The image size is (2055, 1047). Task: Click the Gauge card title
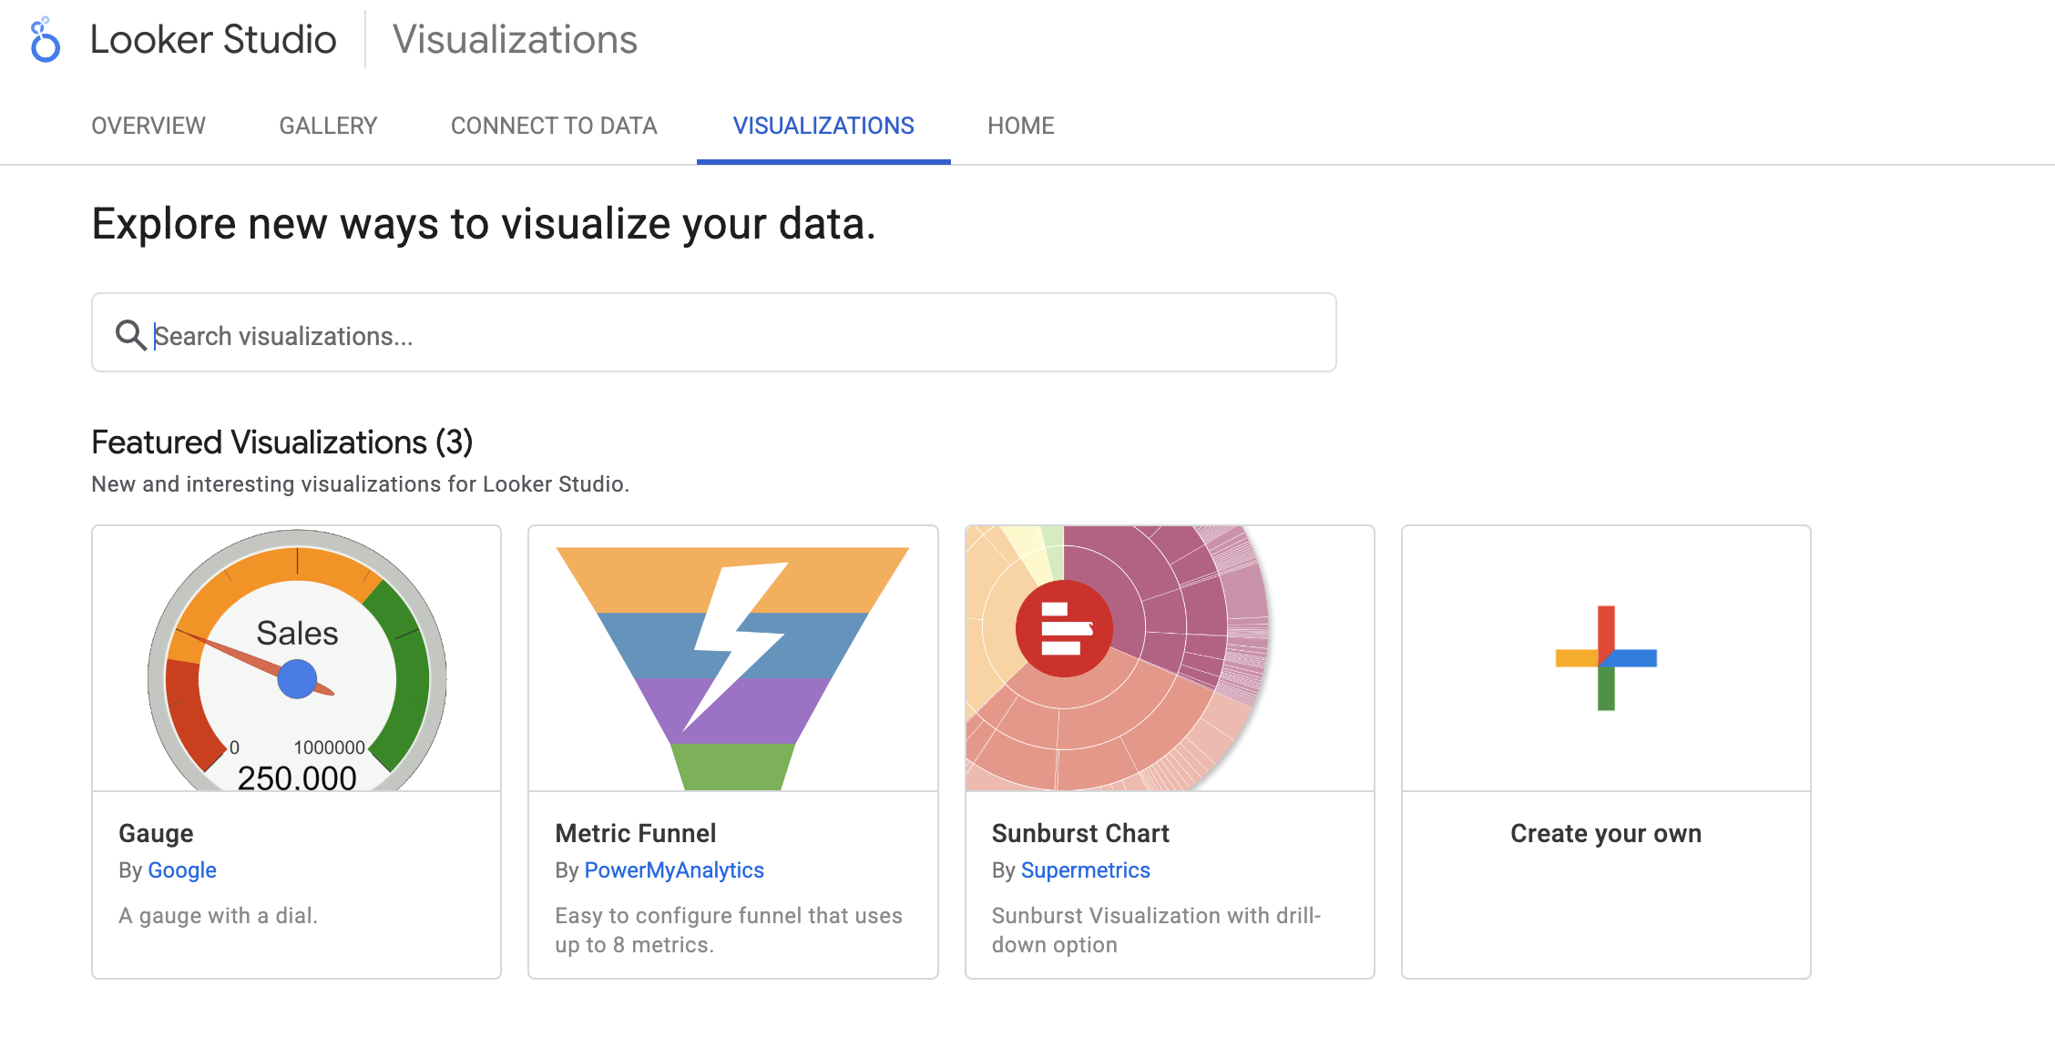[x=156, y=833]
